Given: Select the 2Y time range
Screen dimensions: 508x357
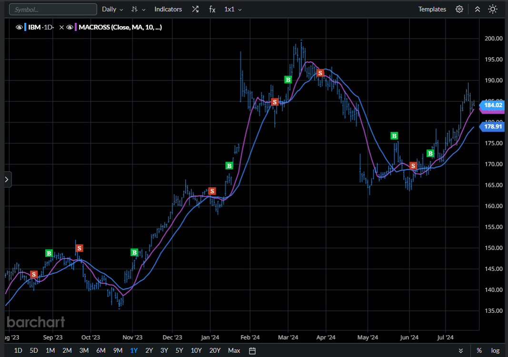Looking at the screenshot, I should click(149, 350).
